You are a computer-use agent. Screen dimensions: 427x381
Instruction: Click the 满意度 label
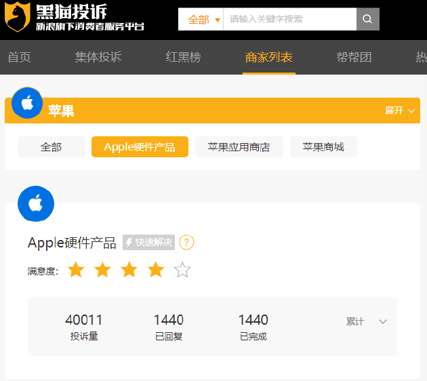[43, 271]
